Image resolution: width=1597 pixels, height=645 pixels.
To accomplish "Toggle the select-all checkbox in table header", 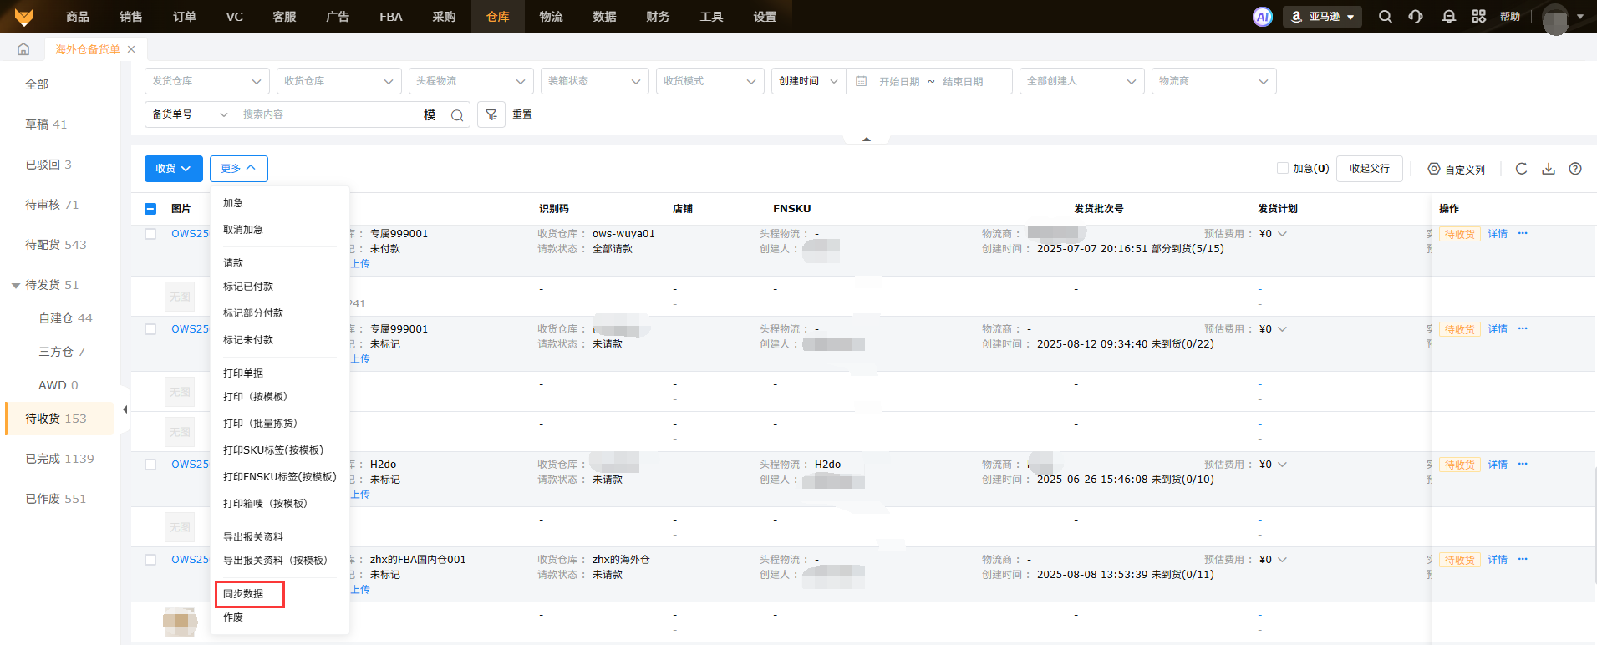I will pyautogui.click(x=150, y=209).
